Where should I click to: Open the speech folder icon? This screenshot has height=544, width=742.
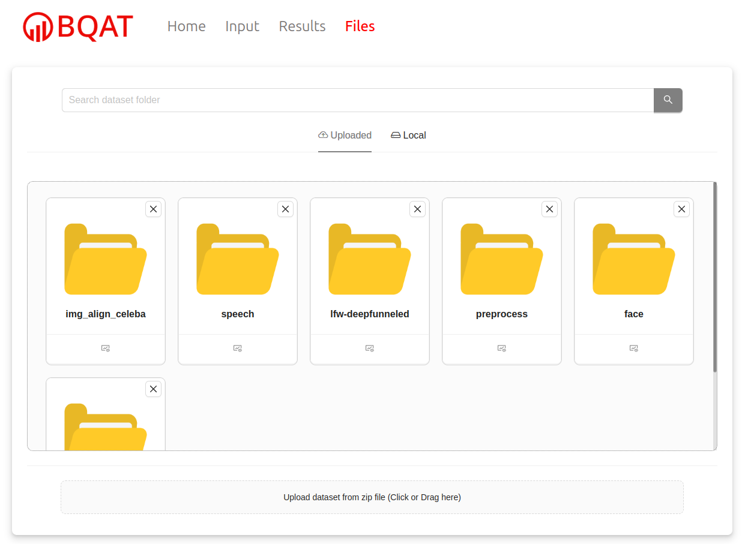[238, 259]
